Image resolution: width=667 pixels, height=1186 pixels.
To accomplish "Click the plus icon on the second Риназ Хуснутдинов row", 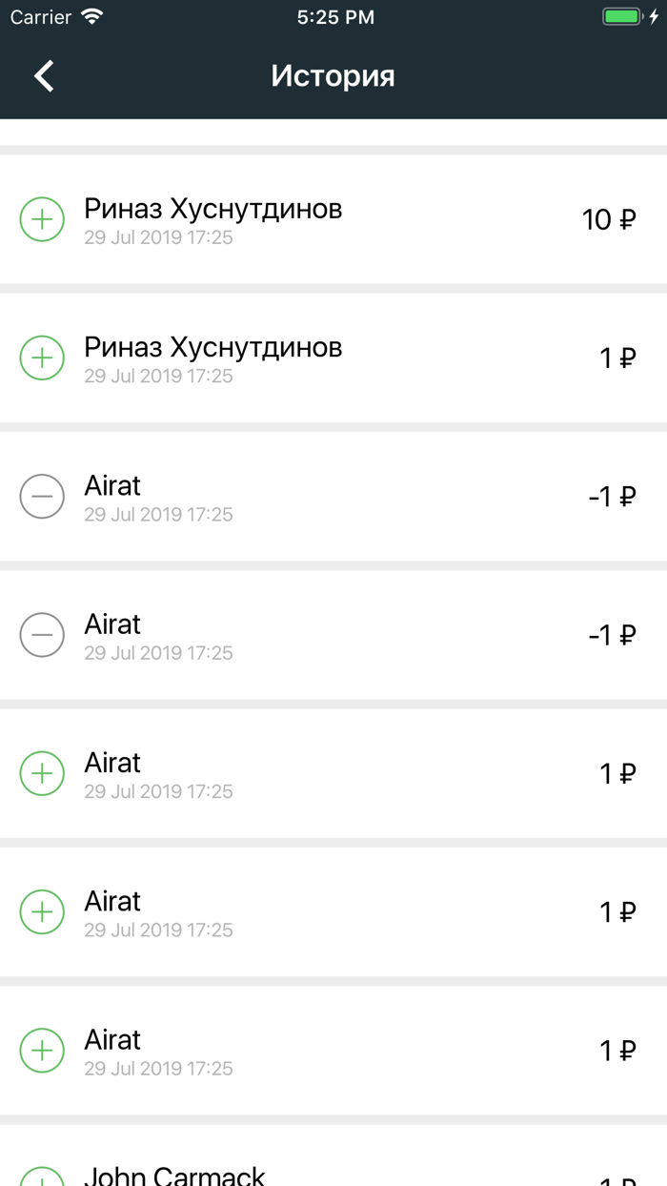I will click(x=42, y=358).
